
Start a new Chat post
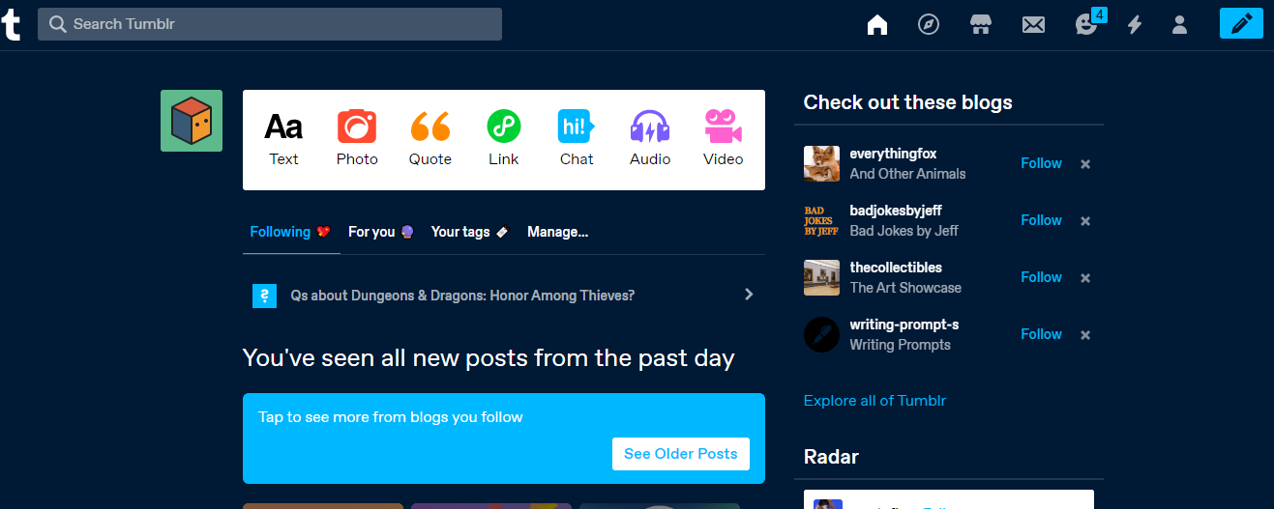[577, 138]
